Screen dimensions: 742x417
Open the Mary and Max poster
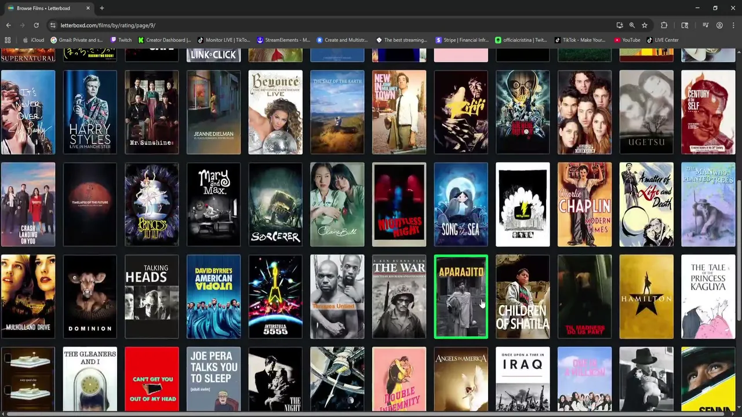coord(213,204)
